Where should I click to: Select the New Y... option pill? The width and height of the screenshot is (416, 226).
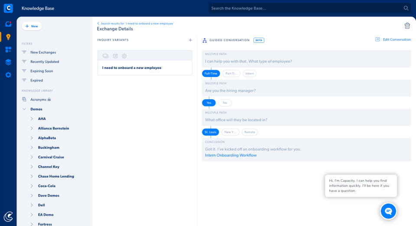230,132
